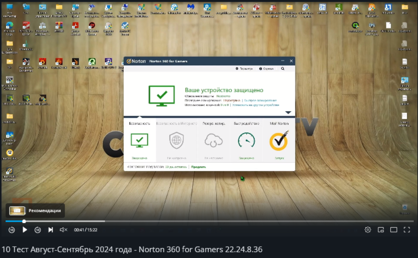Image resolution: width=418 pixels, height=258 pixels.
Task: Click the Продлить subscription link
Action: [x=198, y=167]
